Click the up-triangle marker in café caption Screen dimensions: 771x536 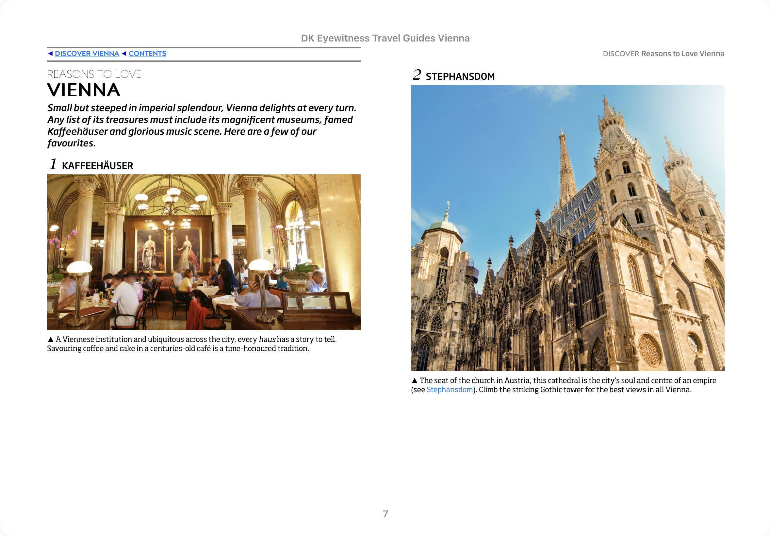(51, 340)
